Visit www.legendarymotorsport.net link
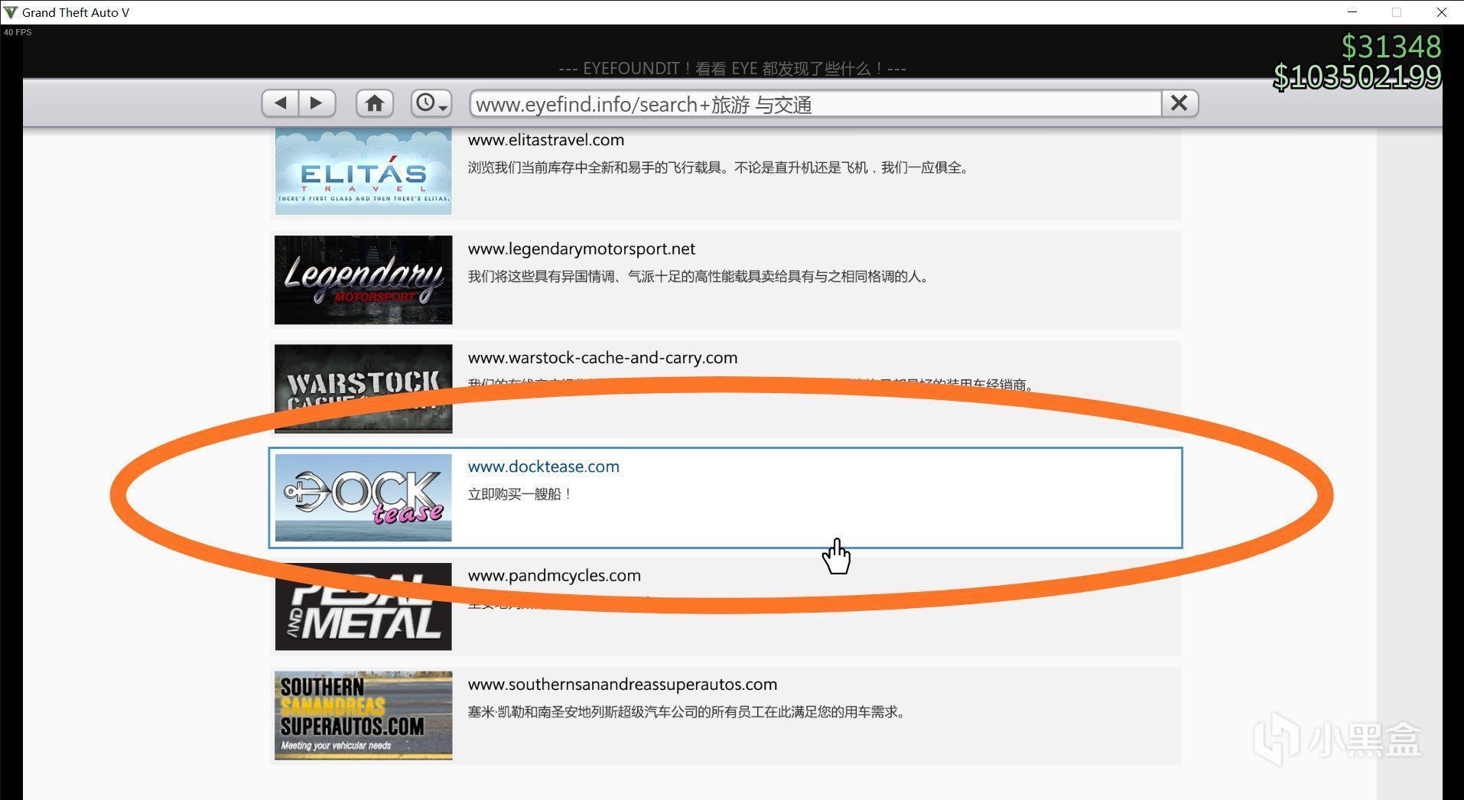This screenshot has height=800, width=1464. point(581,249)
